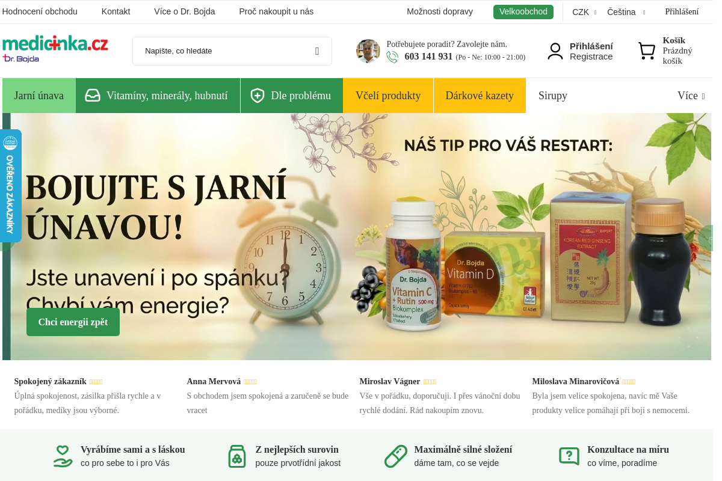Expand the Více menu item
This screenshot has height=481, width=722.
point(691,96)
